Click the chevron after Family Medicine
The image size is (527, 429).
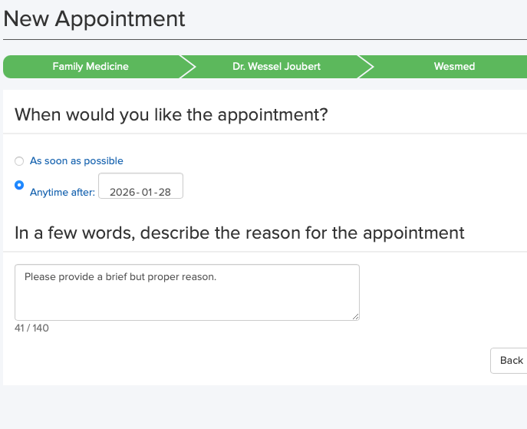coord(187,67)
